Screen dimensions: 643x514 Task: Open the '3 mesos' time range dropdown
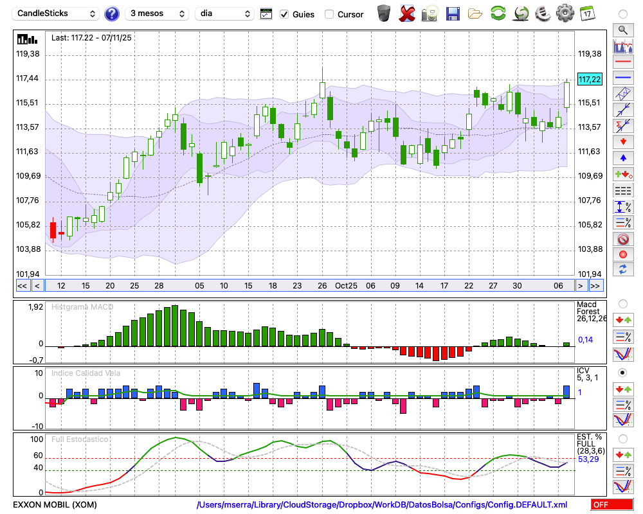(x=157, y=13)
